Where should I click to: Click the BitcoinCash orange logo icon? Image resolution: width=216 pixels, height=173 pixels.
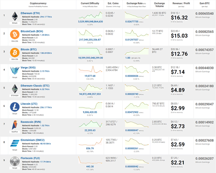(x=14, y=34)
